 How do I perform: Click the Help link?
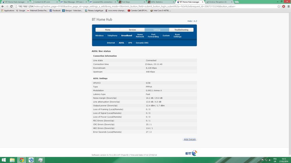[x=189, y=21]
